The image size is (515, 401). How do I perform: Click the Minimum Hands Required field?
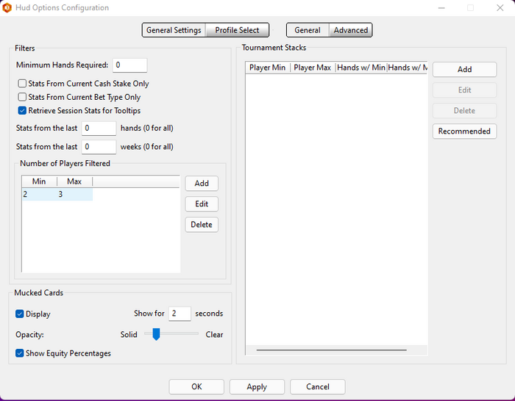(x=129, y=65)
